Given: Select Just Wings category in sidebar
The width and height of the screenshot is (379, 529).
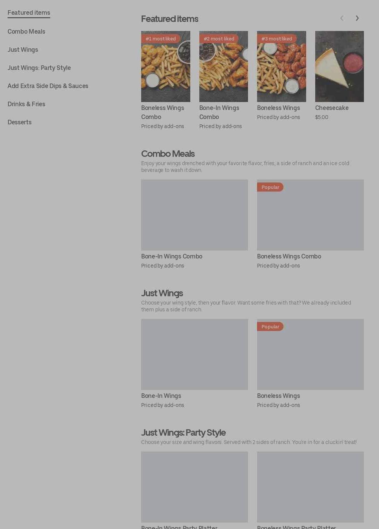Looking at the screenshot, I should (x=23, y=49).
